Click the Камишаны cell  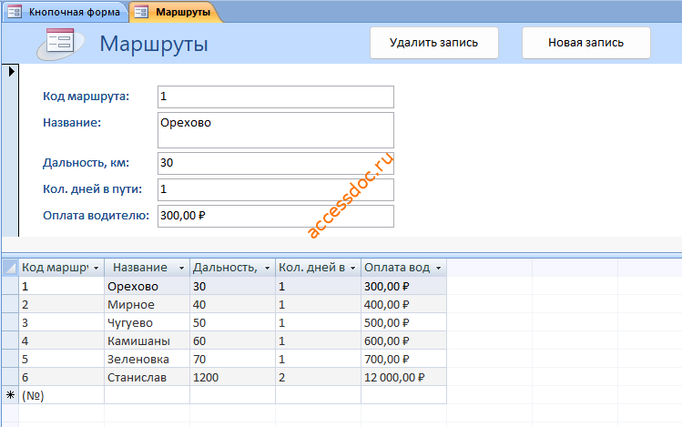(147, 341)
